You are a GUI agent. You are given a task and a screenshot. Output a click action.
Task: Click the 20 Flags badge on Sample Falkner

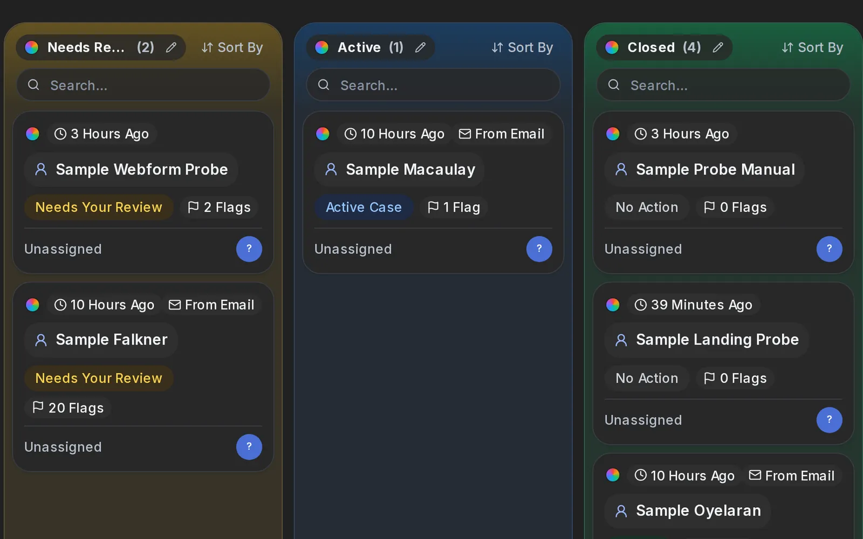point(68,408)
